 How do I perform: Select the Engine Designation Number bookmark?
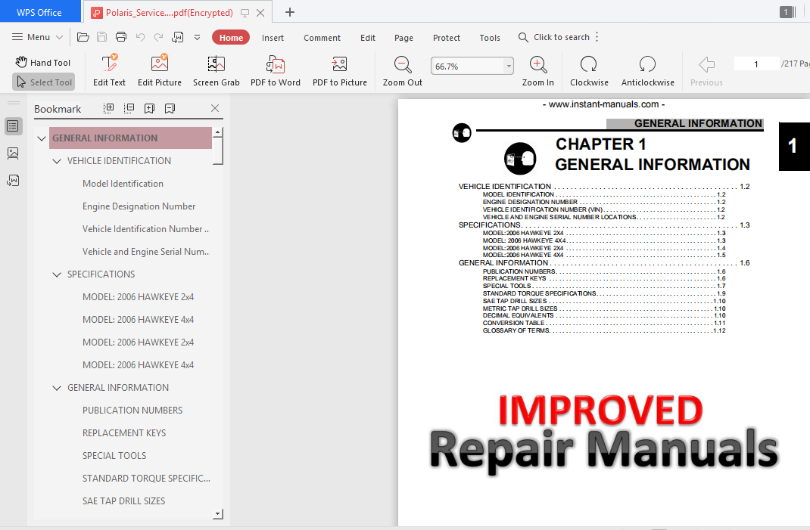coord(139,206)
